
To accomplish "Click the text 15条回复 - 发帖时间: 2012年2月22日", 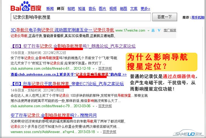I will [38, 53].
